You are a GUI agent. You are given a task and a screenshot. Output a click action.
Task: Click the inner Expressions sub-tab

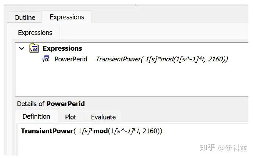[x=35, y=33]
